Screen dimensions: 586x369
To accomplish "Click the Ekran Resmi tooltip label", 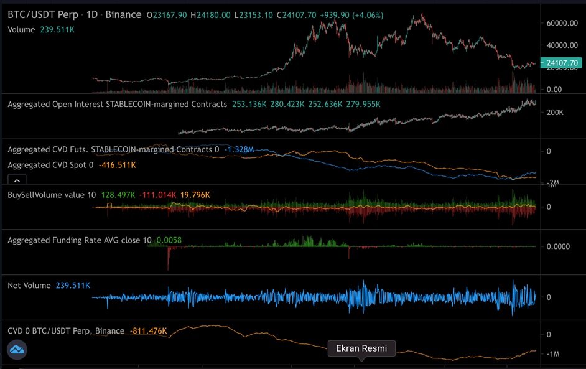I will coord(361,348).
